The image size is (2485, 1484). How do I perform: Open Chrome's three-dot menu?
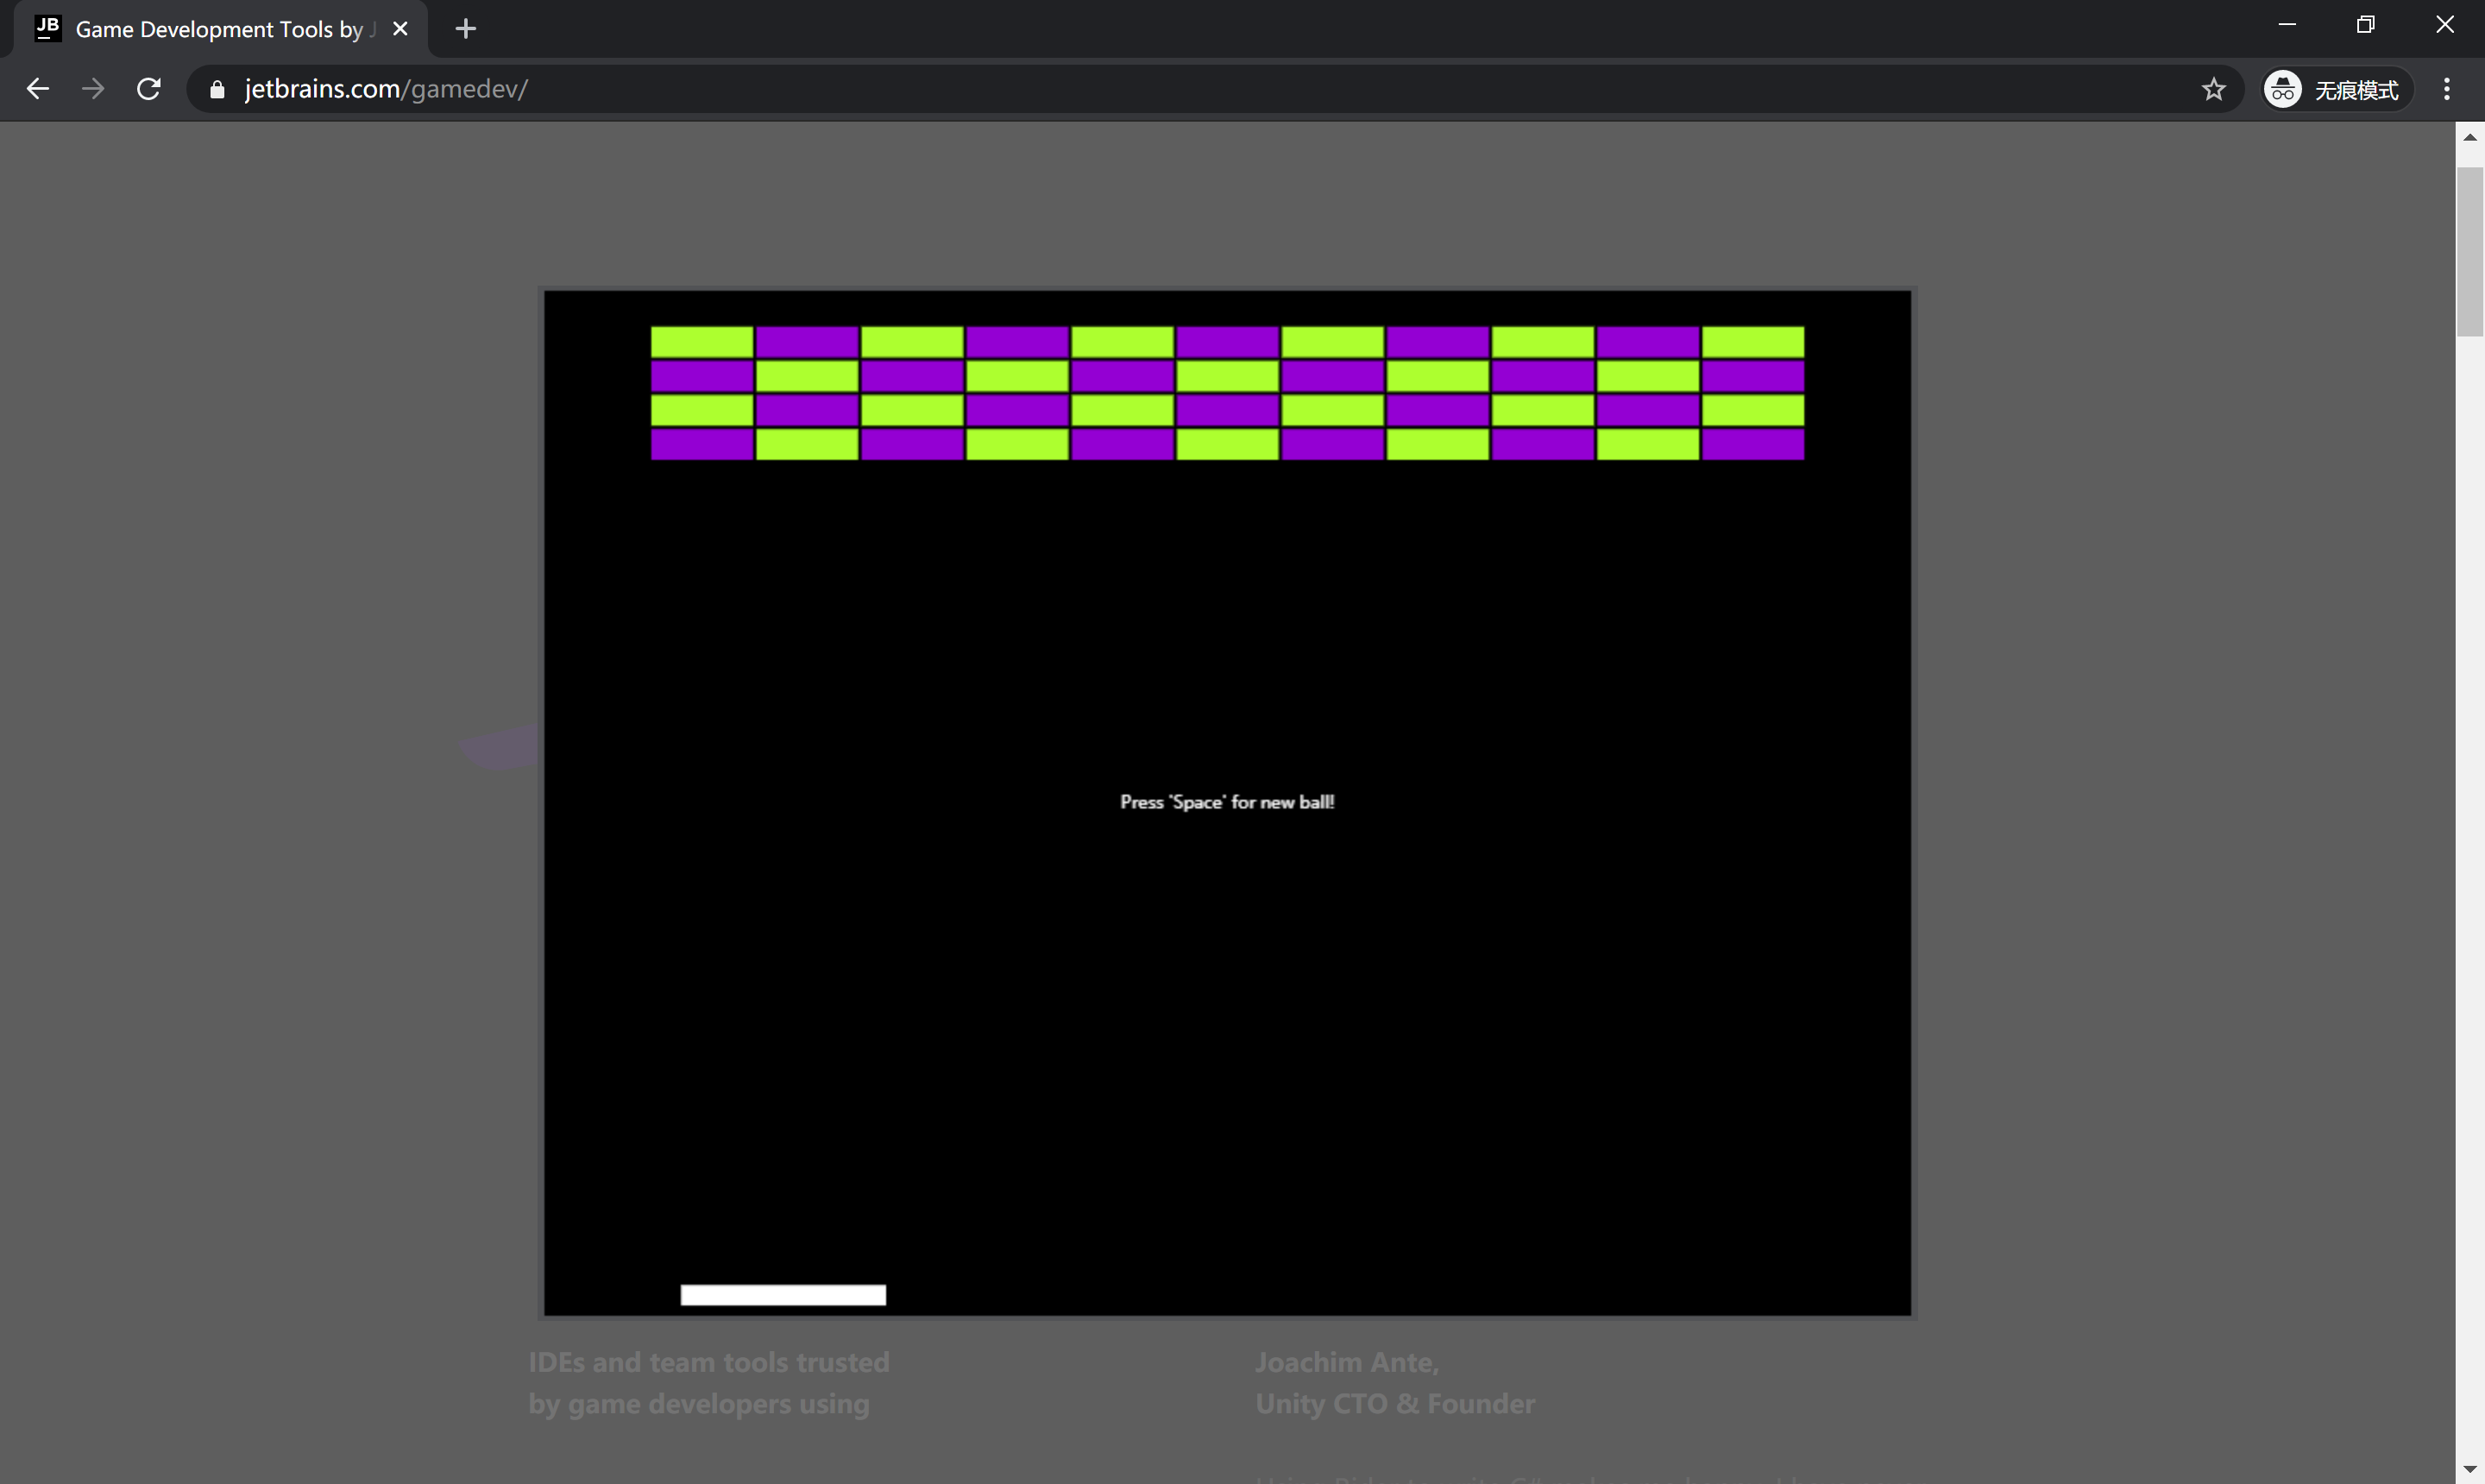coord(2446,90)
